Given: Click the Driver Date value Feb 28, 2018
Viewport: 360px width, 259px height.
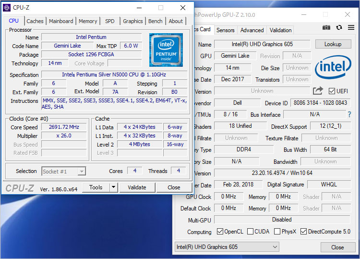Looking at the screenshot, I should click(x=238, y=185).
